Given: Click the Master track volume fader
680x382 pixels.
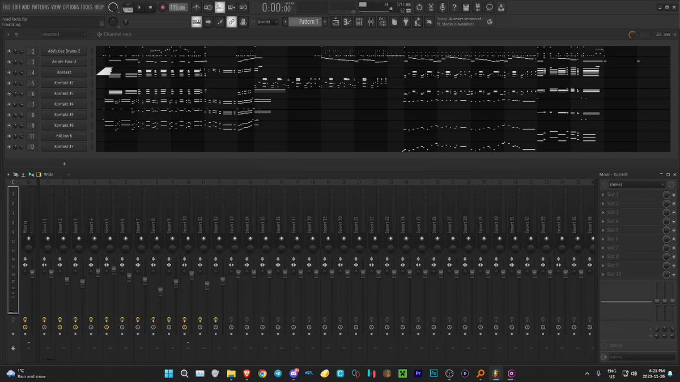Looking at the screenshot, I should click(x=32, y=273).
